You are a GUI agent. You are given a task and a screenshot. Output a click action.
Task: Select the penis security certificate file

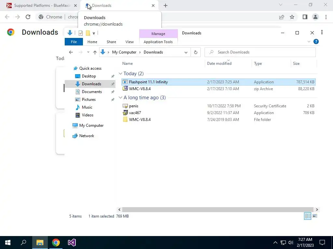coord(218,106)
